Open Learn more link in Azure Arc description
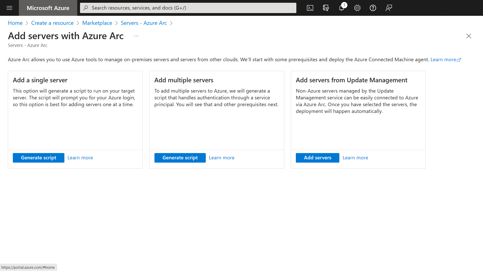483x271 pixels. pyautogui.click(x=446, y=59)
